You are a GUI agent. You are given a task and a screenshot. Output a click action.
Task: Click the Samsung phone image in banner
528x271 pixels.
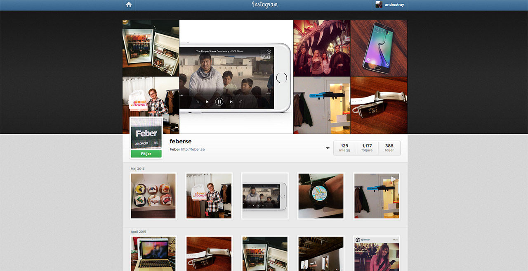(x=379, y=48)
